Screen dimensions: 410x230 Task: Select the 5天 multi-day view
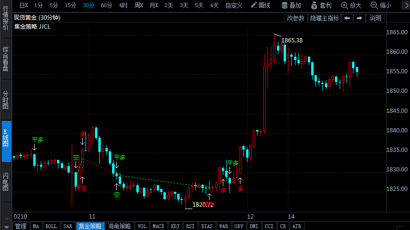coord(199,5)
